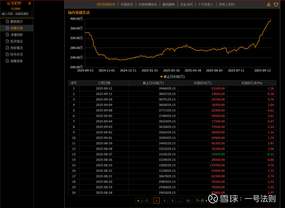Viewport: 285px width, 208px height.
Task: Click the document icon beside 财务状况
Action: click(x=7, y=54)
